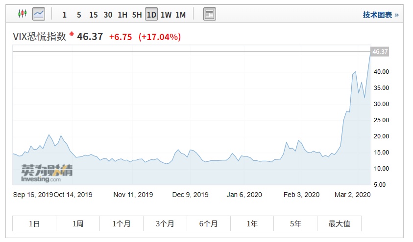
Task: Choose the 5H interval
Action: tap(137, 15)
